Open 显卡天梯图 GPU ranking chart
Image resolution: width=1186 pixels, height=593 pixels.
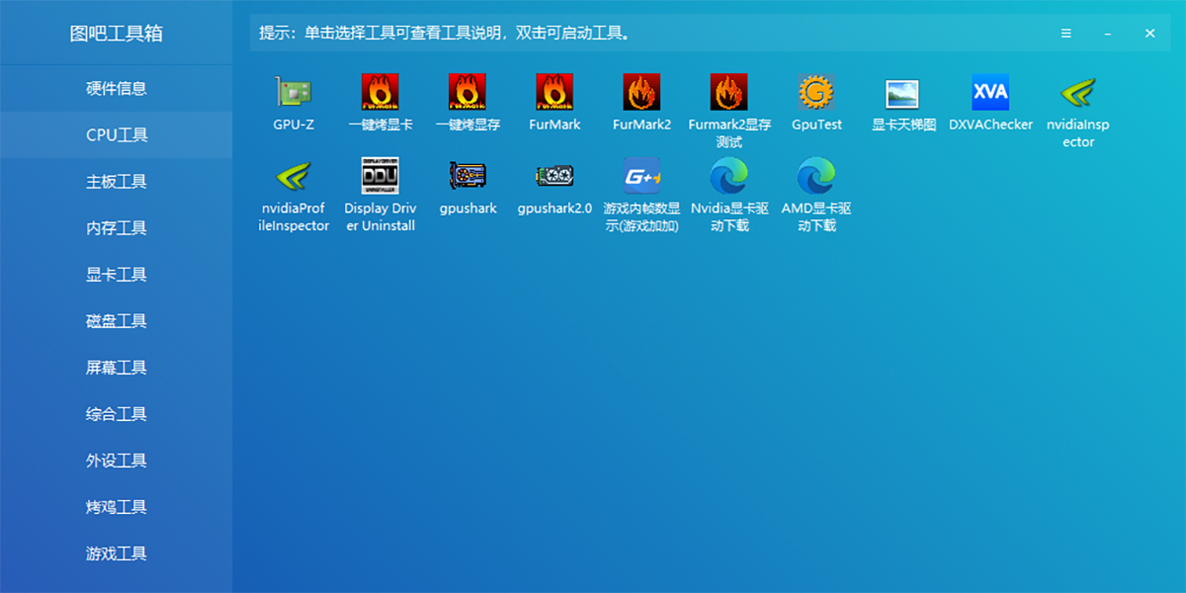pyautogui.click(x=902, y=94)
